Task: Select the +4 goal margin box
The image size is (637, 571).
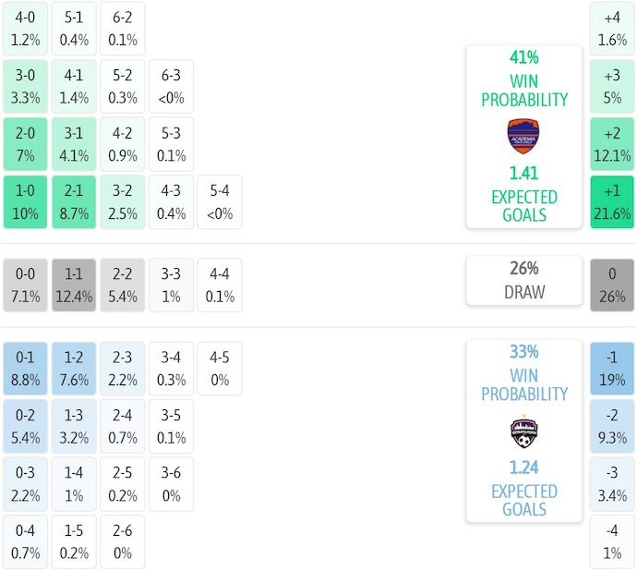Action: 612,28
